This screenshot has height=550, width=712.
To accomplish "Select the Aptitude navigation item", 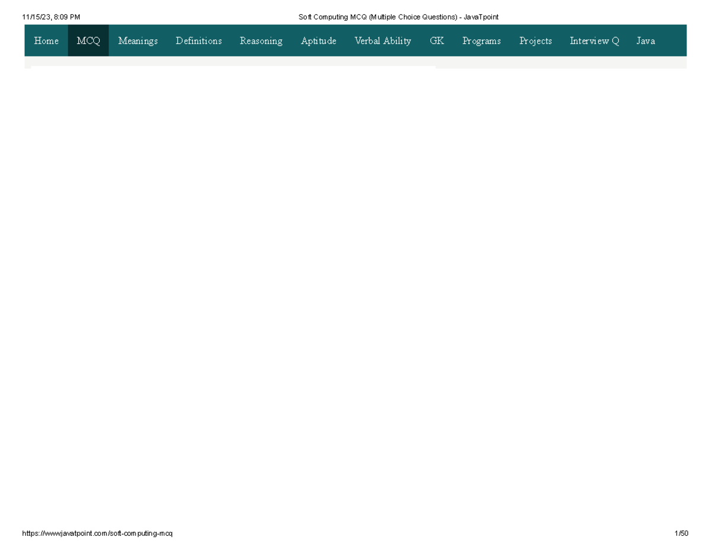I will tap(318, 40).
